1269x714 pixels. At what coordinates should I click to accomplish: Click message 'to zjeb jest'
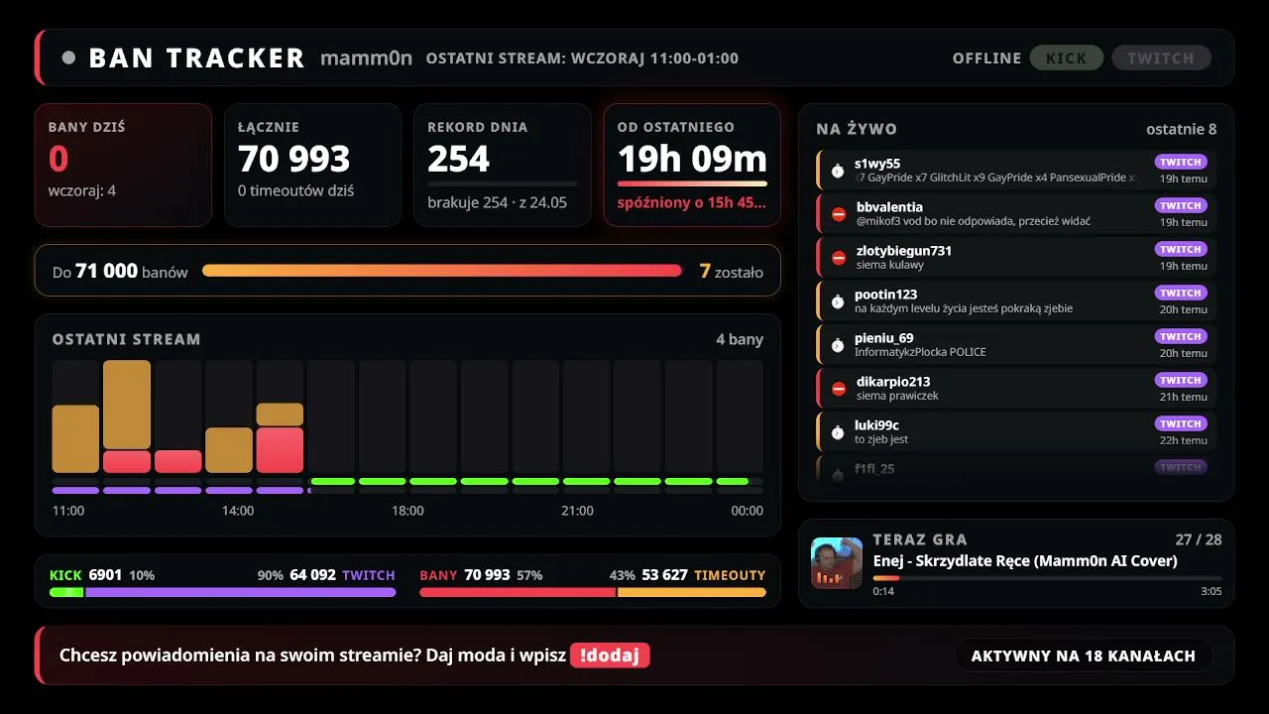[881, 439]
